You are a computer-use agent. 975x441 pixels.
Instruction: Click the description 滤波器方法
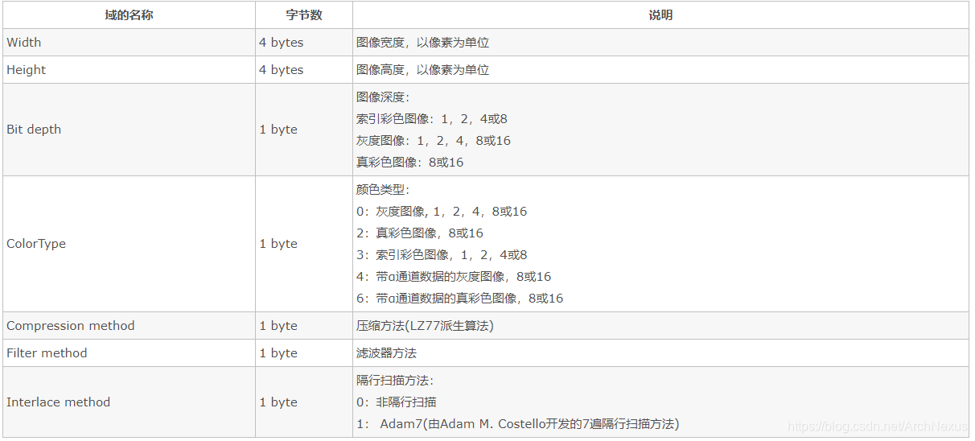click(387, 353)
